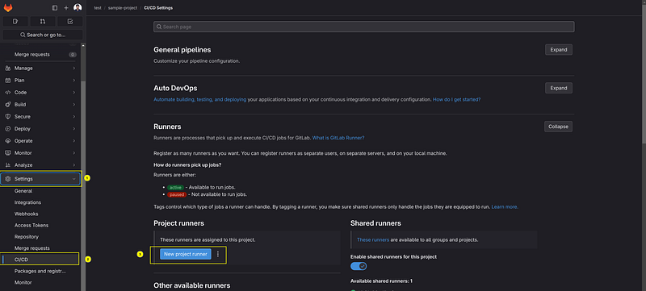This screenshot has width=646, height=291.
Task: Click the GitLab fox logo
Action: click(x=8, y=7)
